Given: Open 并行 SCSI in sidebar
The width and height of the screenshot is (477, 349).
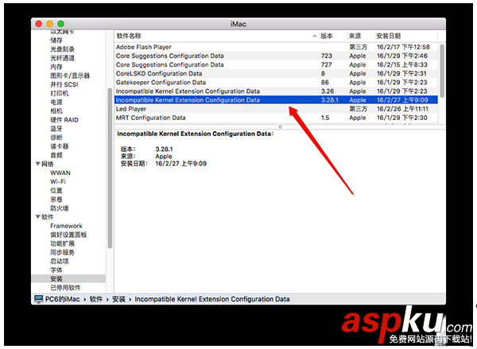Looking at the screenshot, I should 64,84.
